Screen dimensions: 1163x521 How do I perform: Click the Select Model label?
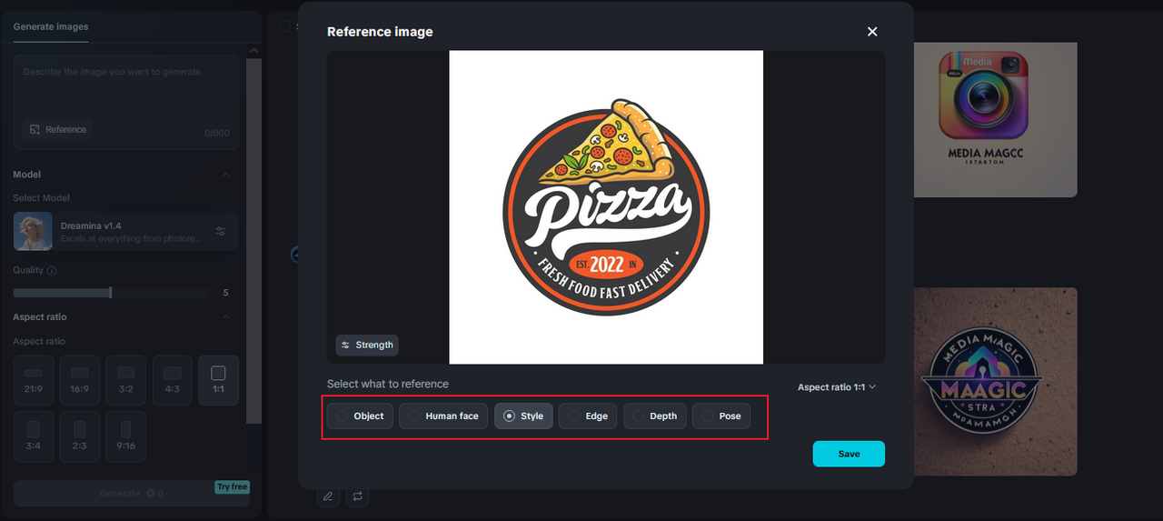pos(41,198)
